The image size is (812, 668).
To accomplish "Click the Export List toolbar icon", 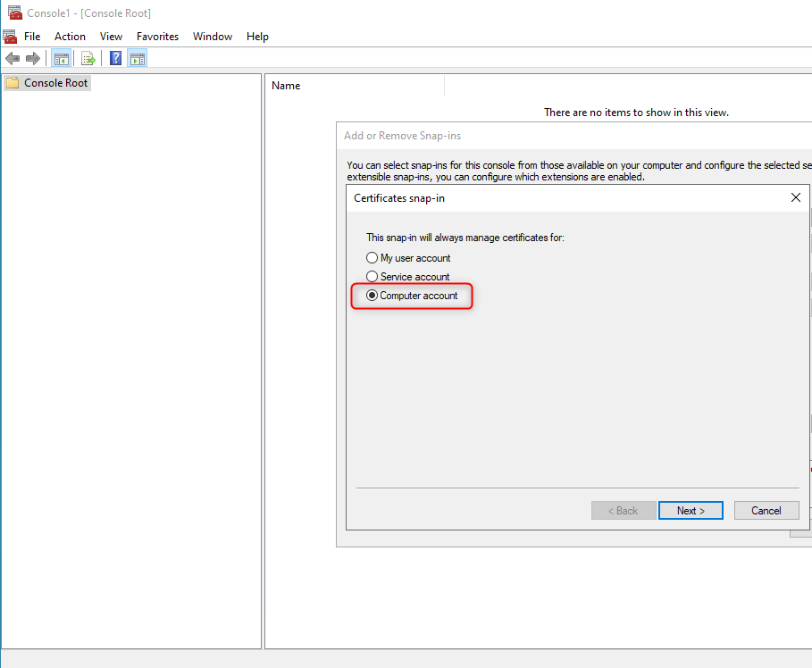I will (x=88, y=59).
